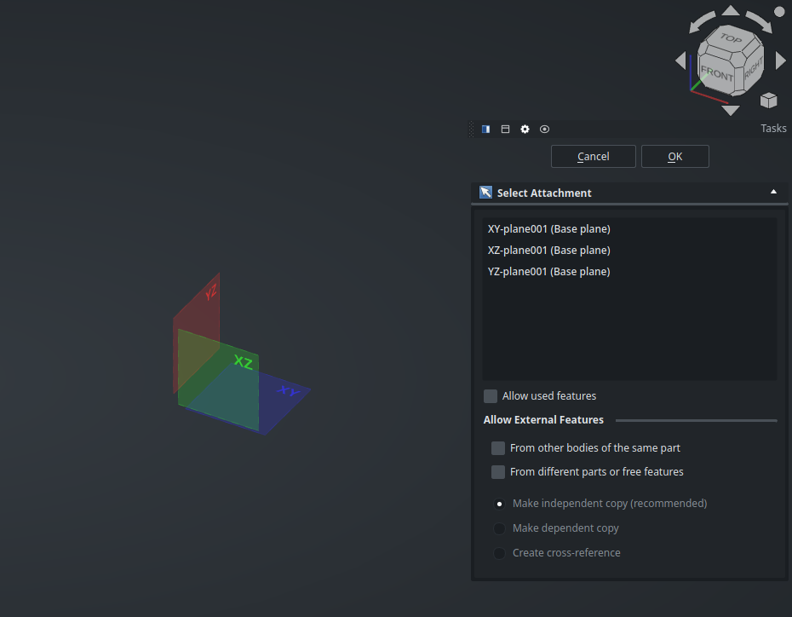Select YZ-plane001 in the attachment list

(548, 272)
